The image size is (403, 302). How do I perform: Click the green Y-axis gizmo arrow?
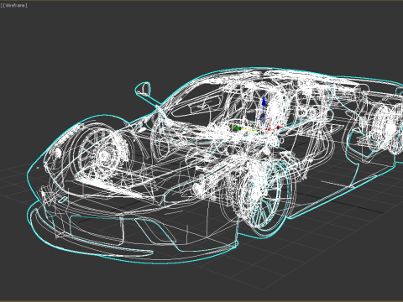point(237,128)
